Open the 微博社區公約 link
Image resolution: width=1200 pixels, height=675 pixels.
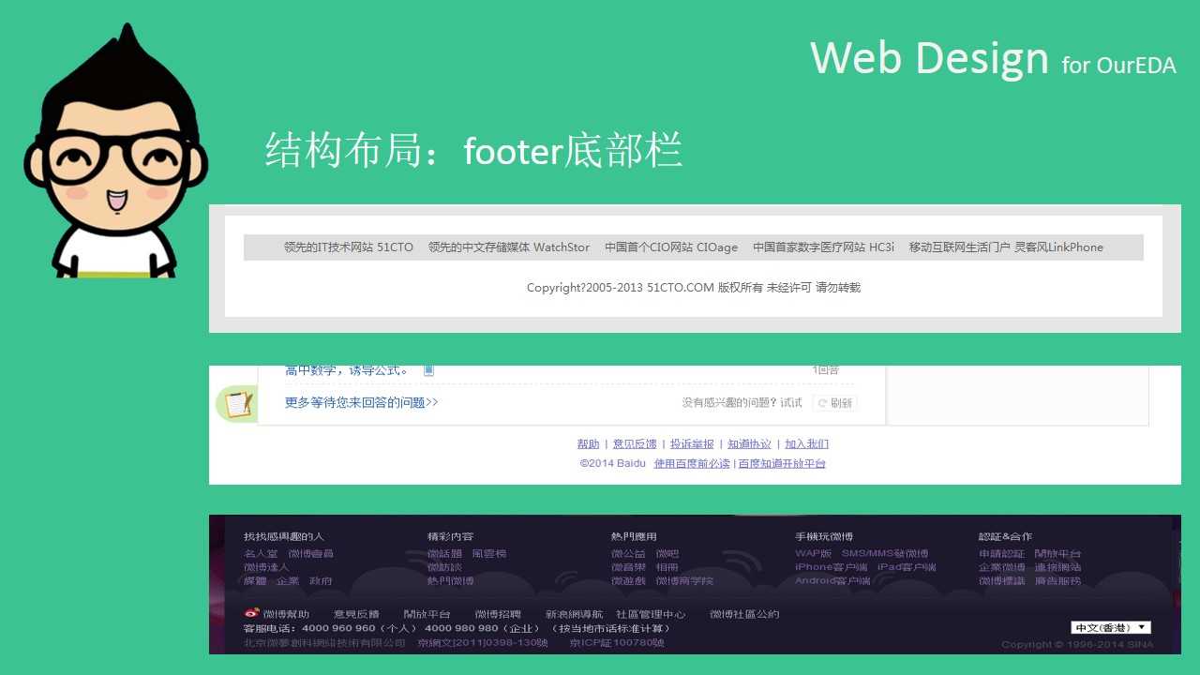744,614
